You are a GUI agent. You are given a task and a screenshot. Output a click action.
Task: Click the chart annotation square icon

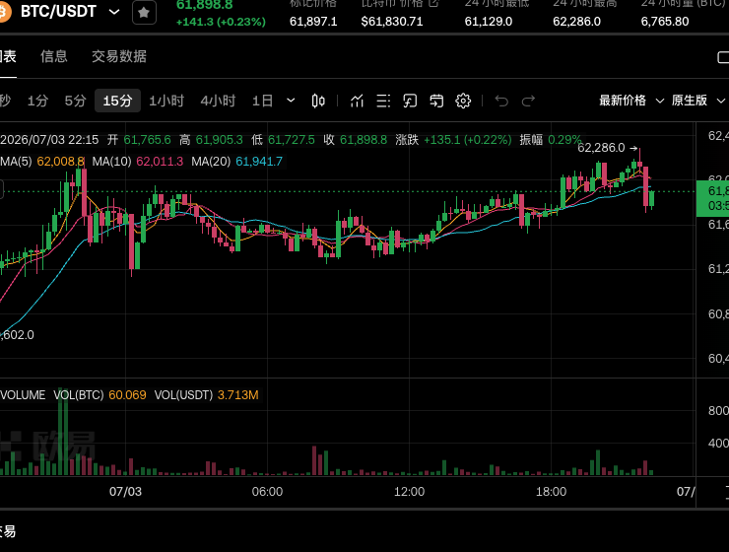pos(410,101)
